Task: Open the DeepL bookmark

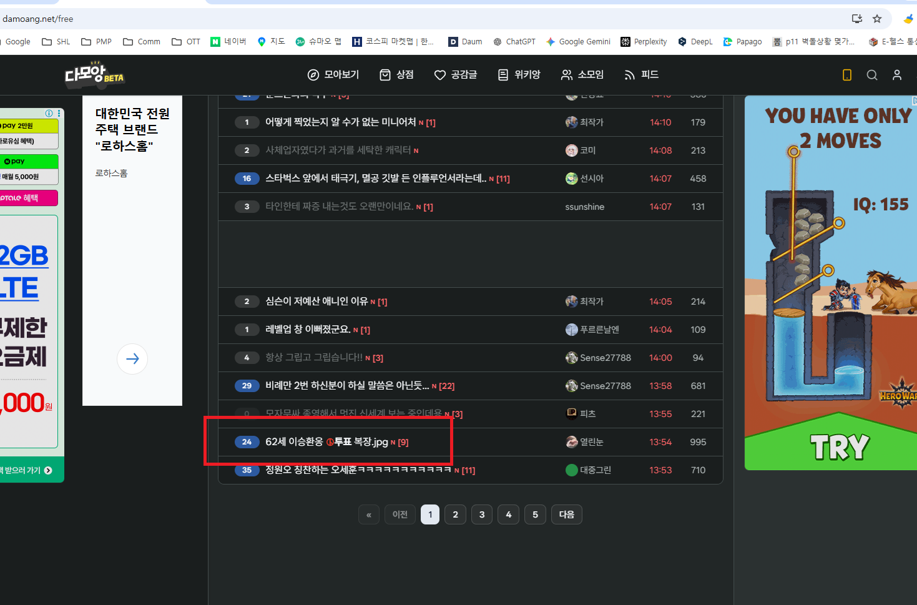Action: pyautogui.click(x=695, y=42)
